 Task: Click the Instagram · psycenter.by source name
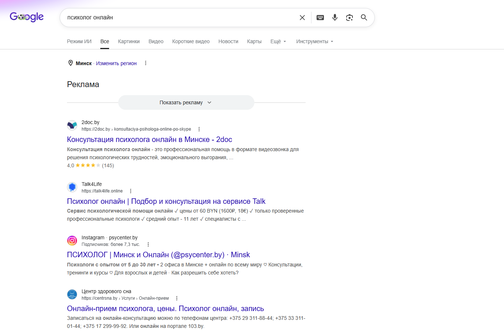point(110,237)
